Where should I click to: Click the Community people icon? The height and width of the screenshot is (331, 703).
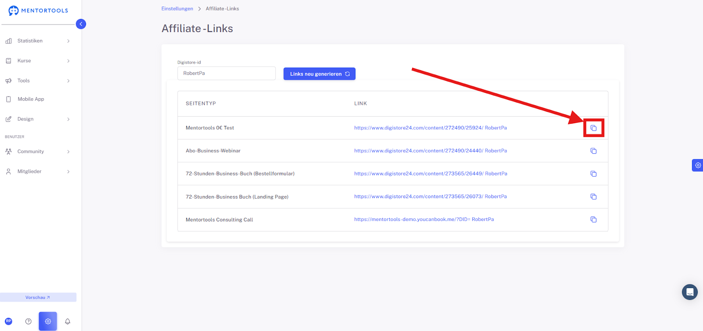click(x=8, y=152)
